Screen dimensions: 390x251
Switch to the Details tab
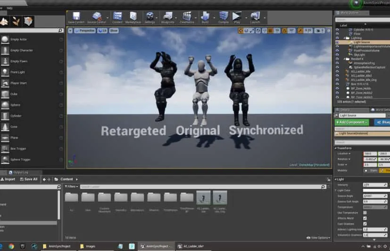tap(351, 110)
